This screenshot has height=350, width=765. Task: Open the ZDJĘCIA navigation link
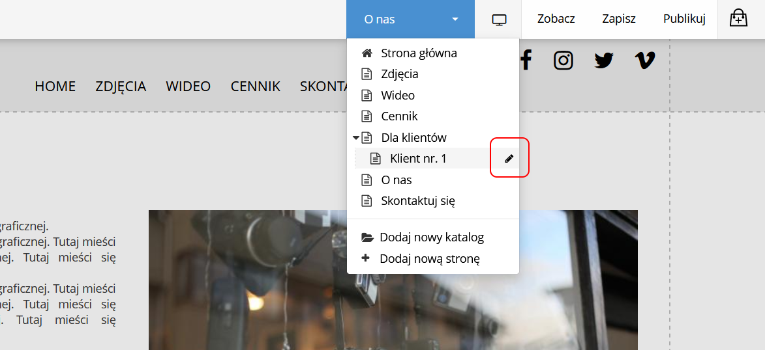tap(121, 87)
